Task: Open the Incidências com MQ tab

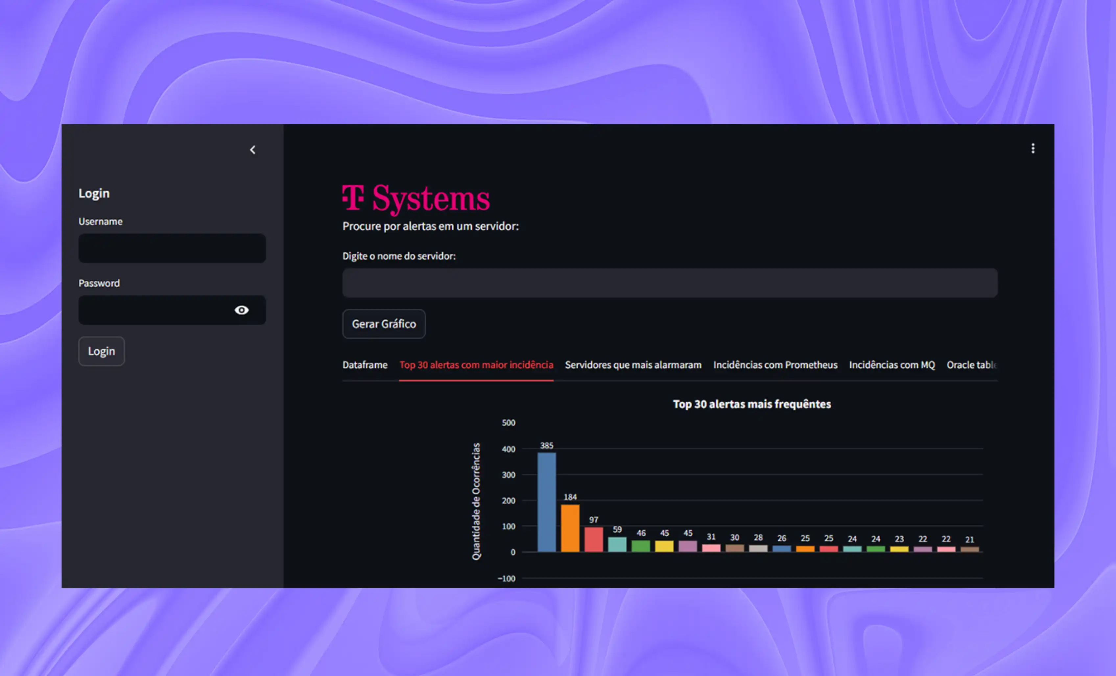Action: [x=891, y=365]
